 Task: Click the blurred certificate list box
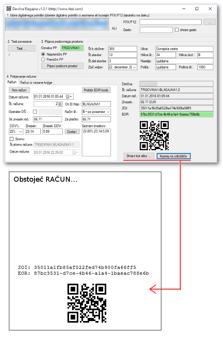(57, 24)
